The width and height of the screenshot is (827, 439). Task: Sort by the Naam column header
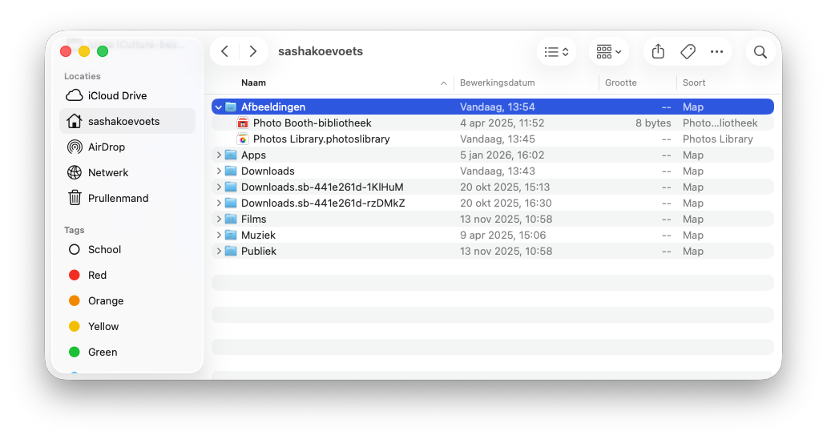pos(253,83)
